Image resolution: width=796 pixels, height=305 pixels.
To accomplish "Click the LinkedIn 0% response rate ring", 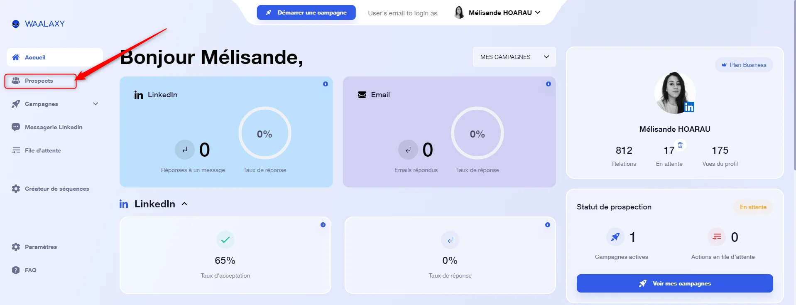I will (x=265, y=133).
